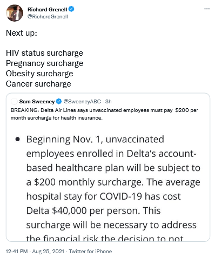Viewport: 215px width, 257px height.
Task: Click the 'HIV status surcharge' line
Action: [44, 53]
